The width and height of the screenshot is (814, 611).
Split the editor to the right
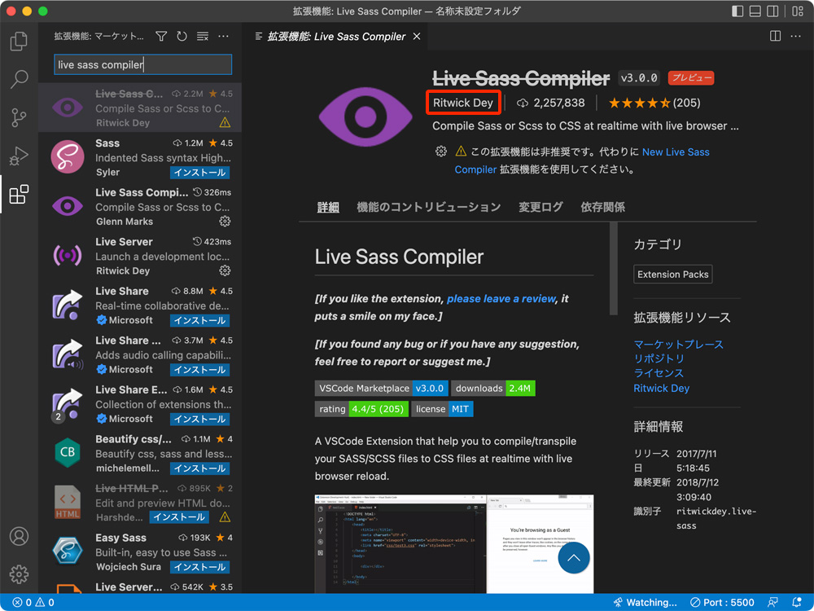(775, 36)
